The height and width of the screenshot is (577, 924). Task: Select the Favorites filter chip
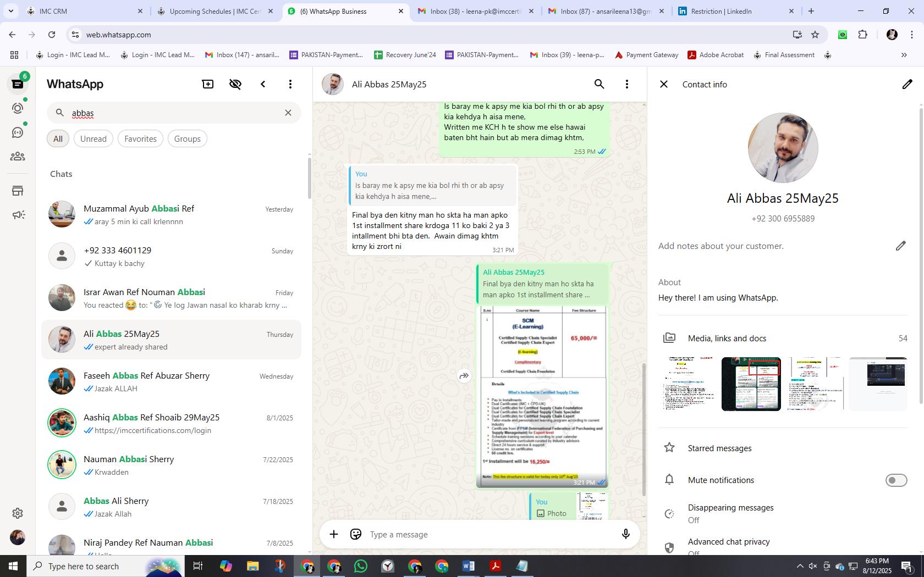[140, 138]
